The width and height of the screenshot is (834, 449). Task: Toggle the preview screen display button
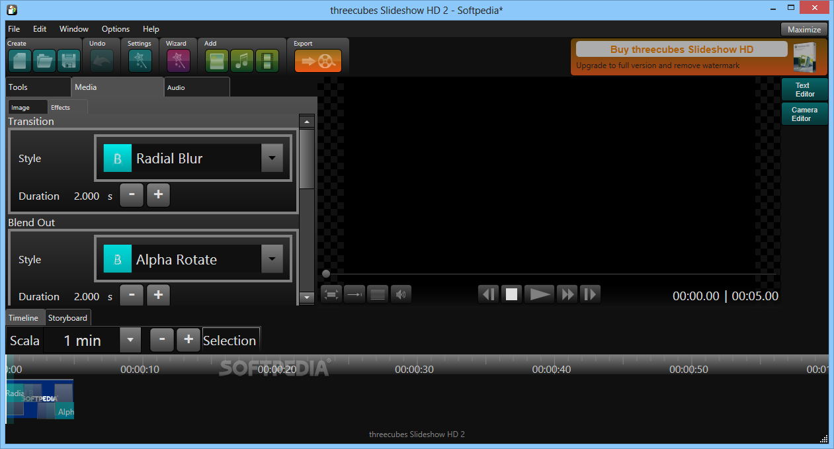(x=377, y=294)
